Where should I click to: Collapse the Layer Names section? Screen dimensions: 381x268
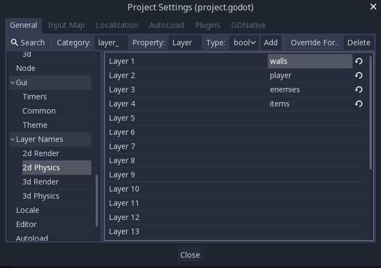(13, 139)
